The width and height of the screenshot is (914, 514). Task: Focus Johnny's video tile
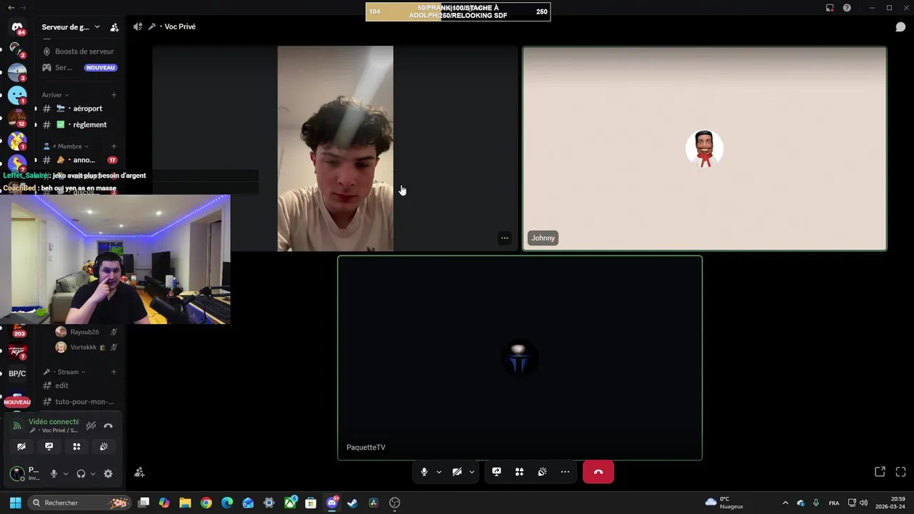coord(705,148)
